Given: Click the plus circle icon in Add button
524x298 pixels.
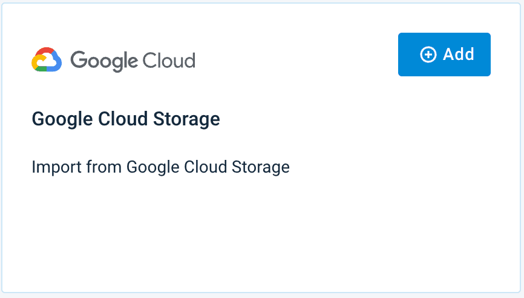Looking at the screenshot, I should (428, 55).
